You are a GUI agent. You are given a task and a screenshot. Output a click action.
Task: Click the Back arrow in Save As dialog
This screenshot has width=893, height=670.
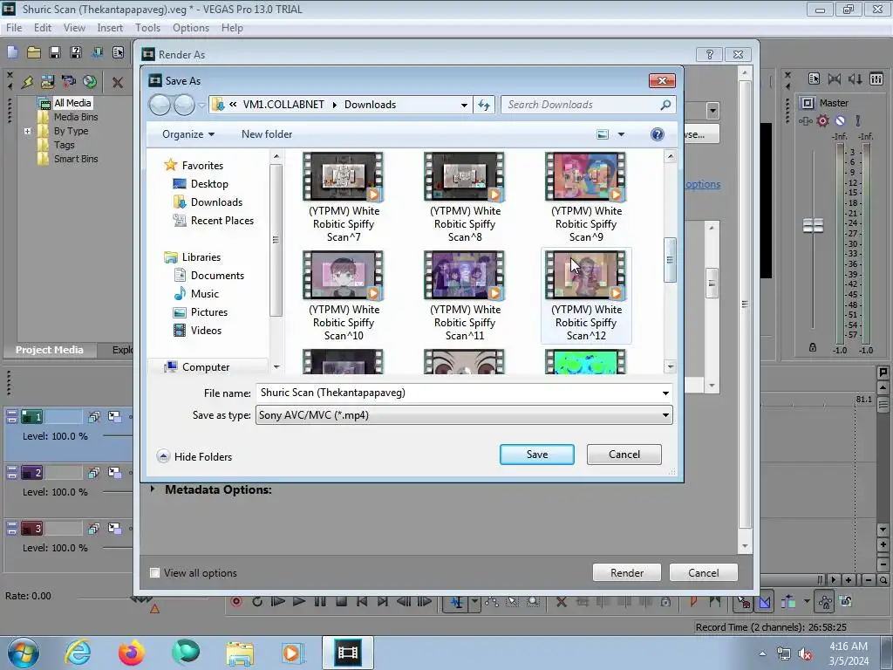tap(160, 105)
